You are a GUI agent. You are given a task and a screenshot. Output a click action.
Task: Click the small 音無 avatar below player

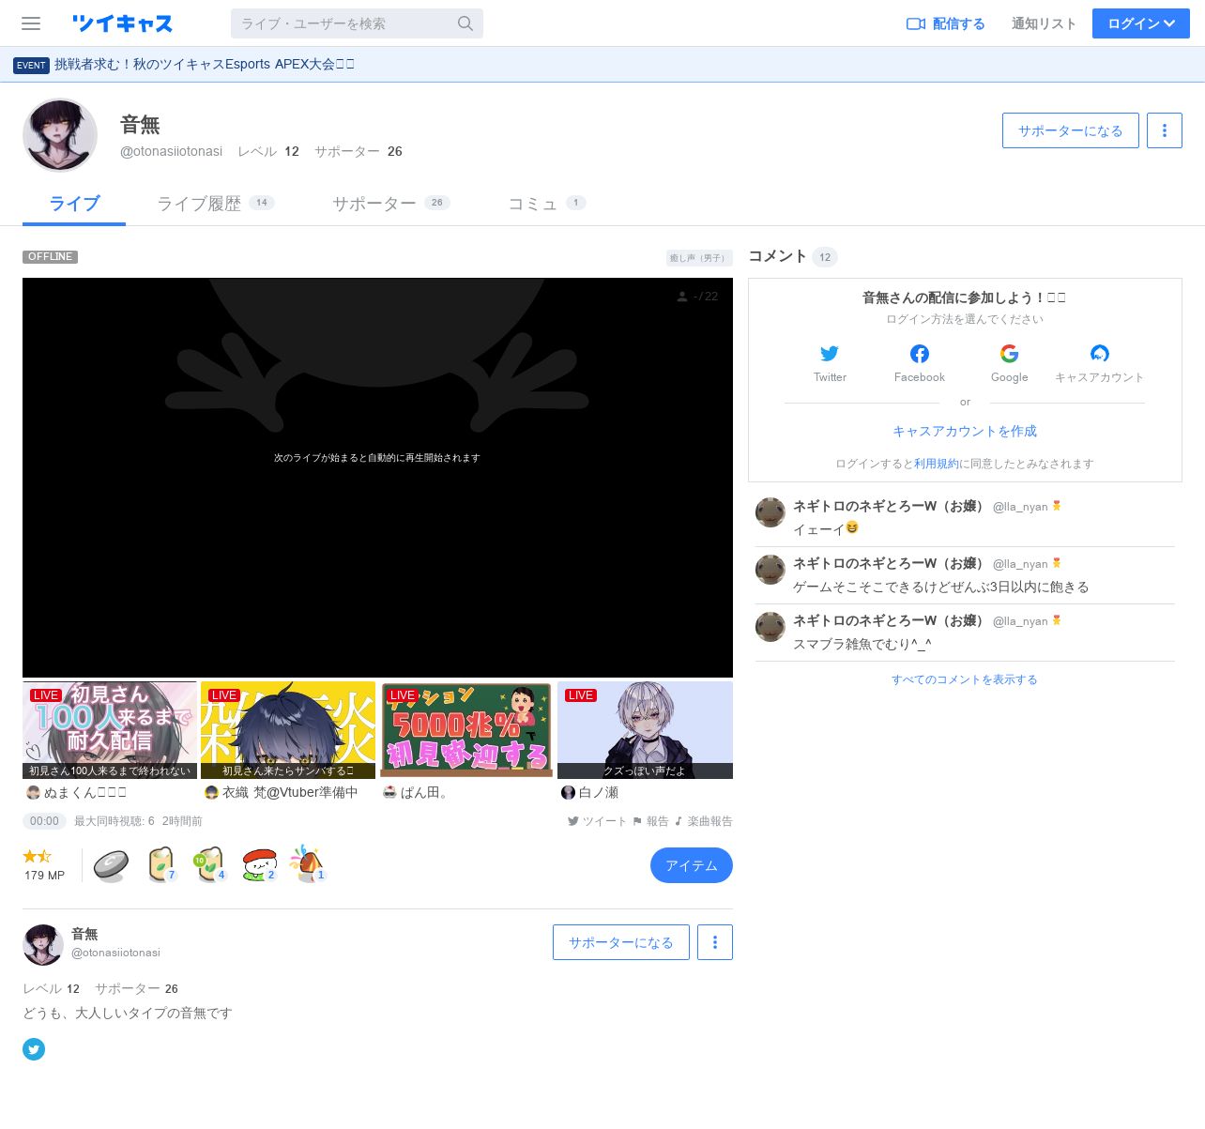pyautogui.click(x=43, y=944)
